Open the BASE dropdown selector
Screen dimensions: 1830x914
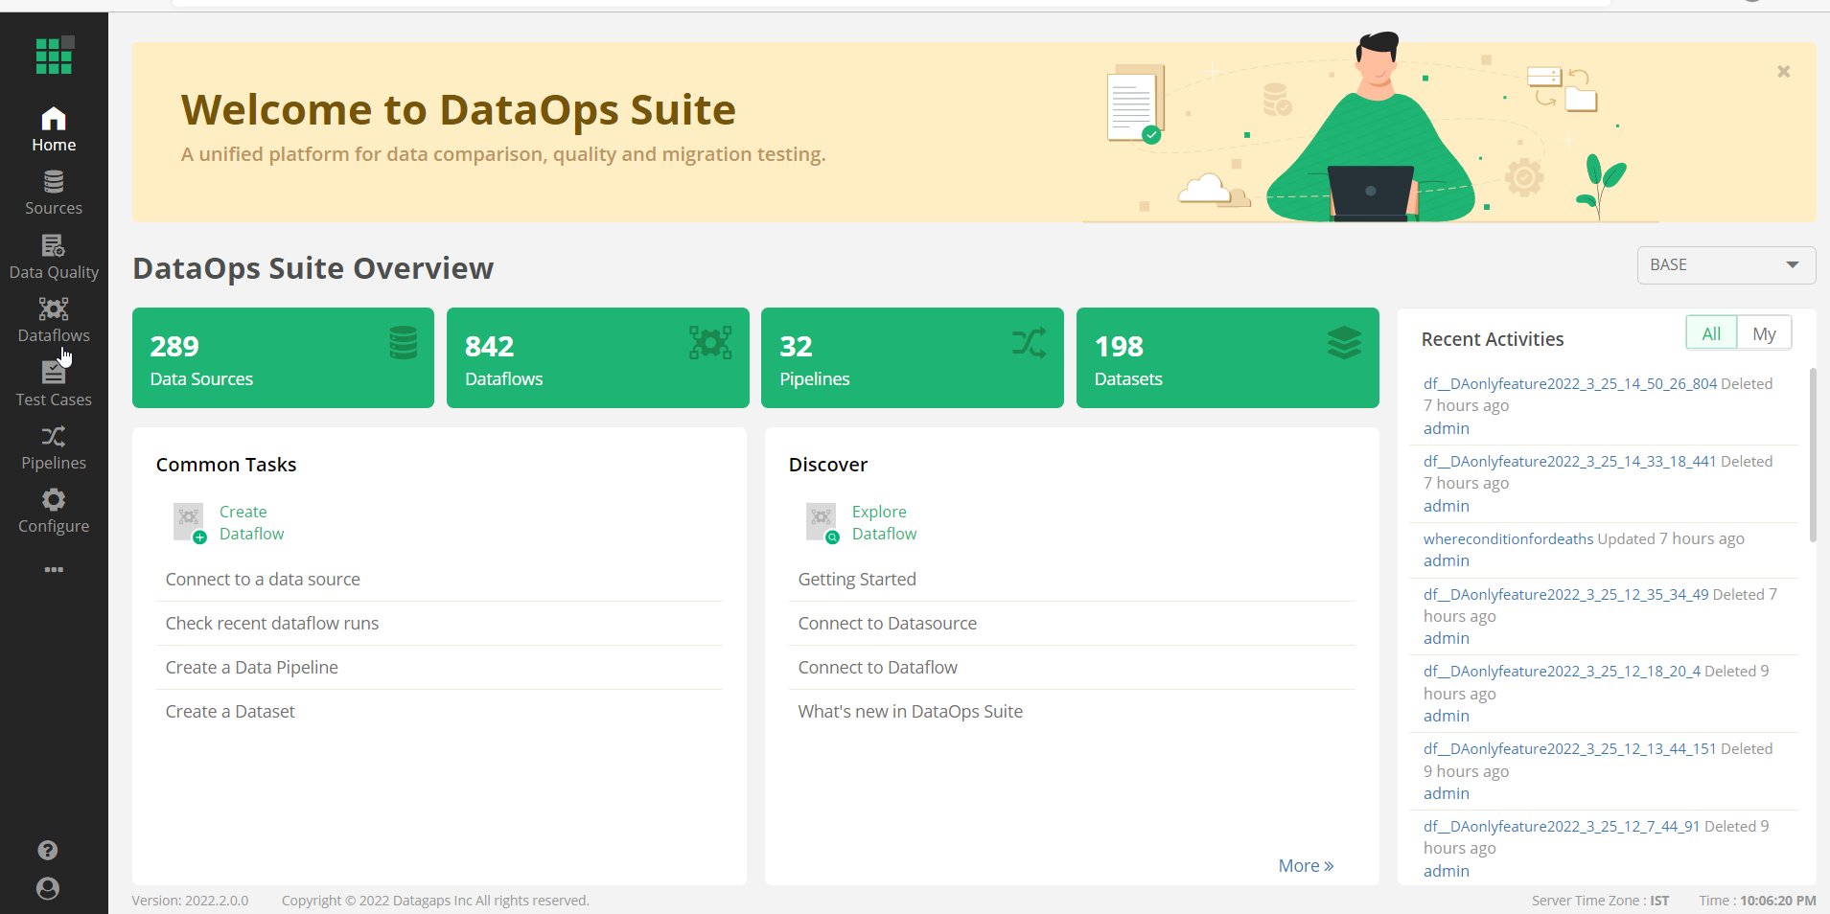pos(1725,264)
